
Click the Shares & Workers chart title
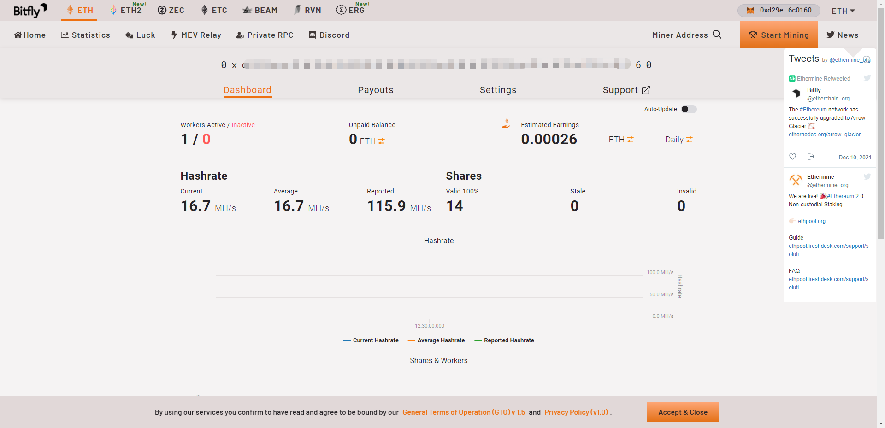pos(439,361)
